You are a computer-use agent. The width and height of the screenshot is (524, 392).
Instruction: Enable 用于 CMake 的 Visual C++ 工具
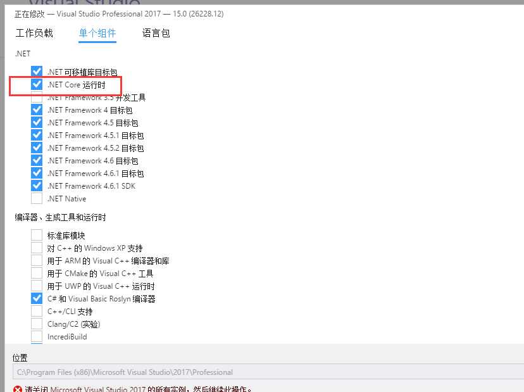pos(37,274)
